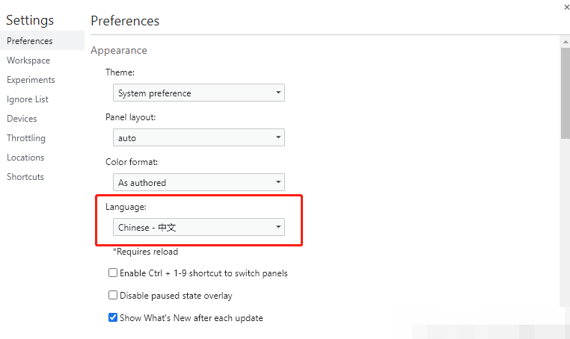Enable Ctrl + 1-9 shortcut checkbox
570x339 pixels.
click(114, 273)
